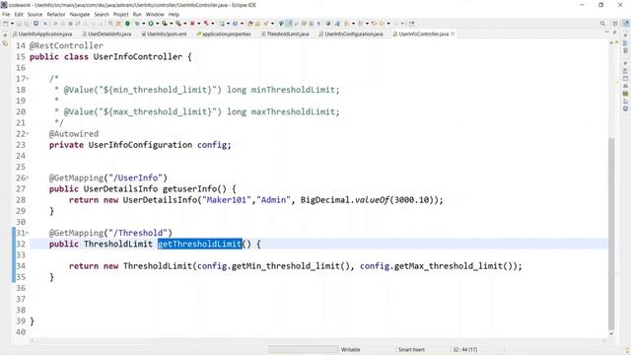Click line number 34 in the gutter

tap(21, 266)
